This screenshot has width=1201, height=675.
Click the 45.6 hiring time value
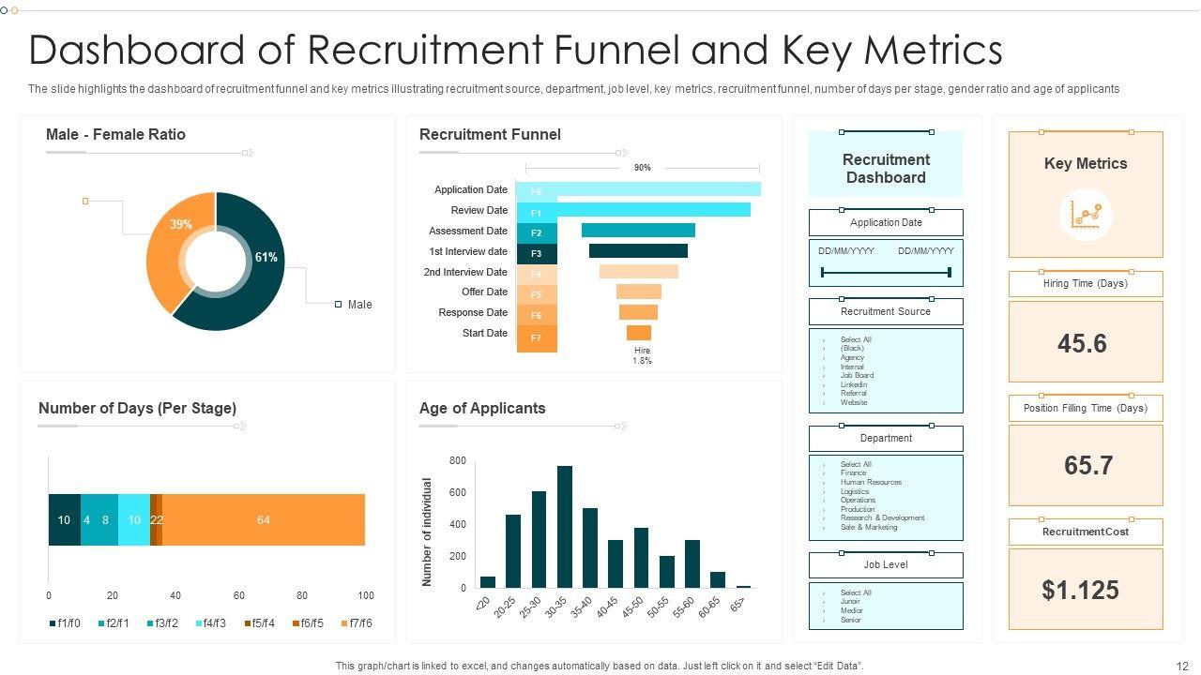(x=1082, y=343)
